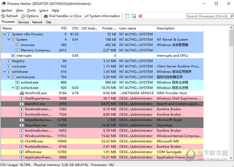Click the vertical scrollbar down arrow
Image resolution: width=234 pixels, height=167 pixels.
point(231,158)
